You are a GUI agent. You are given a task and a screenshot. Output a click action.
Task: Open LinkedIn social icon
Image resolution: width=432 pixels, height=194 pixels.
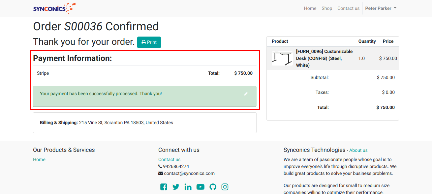pos(188,187)
